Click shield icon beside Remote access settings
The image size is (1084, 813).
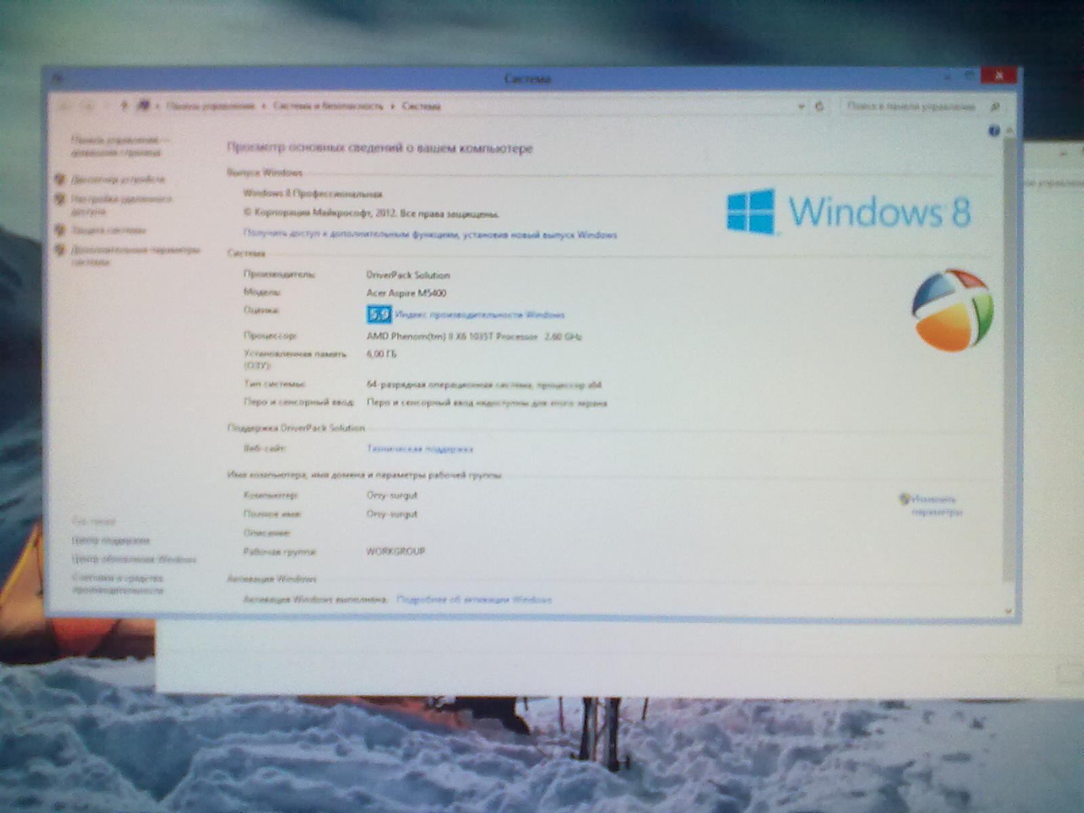tap(60, 199)
